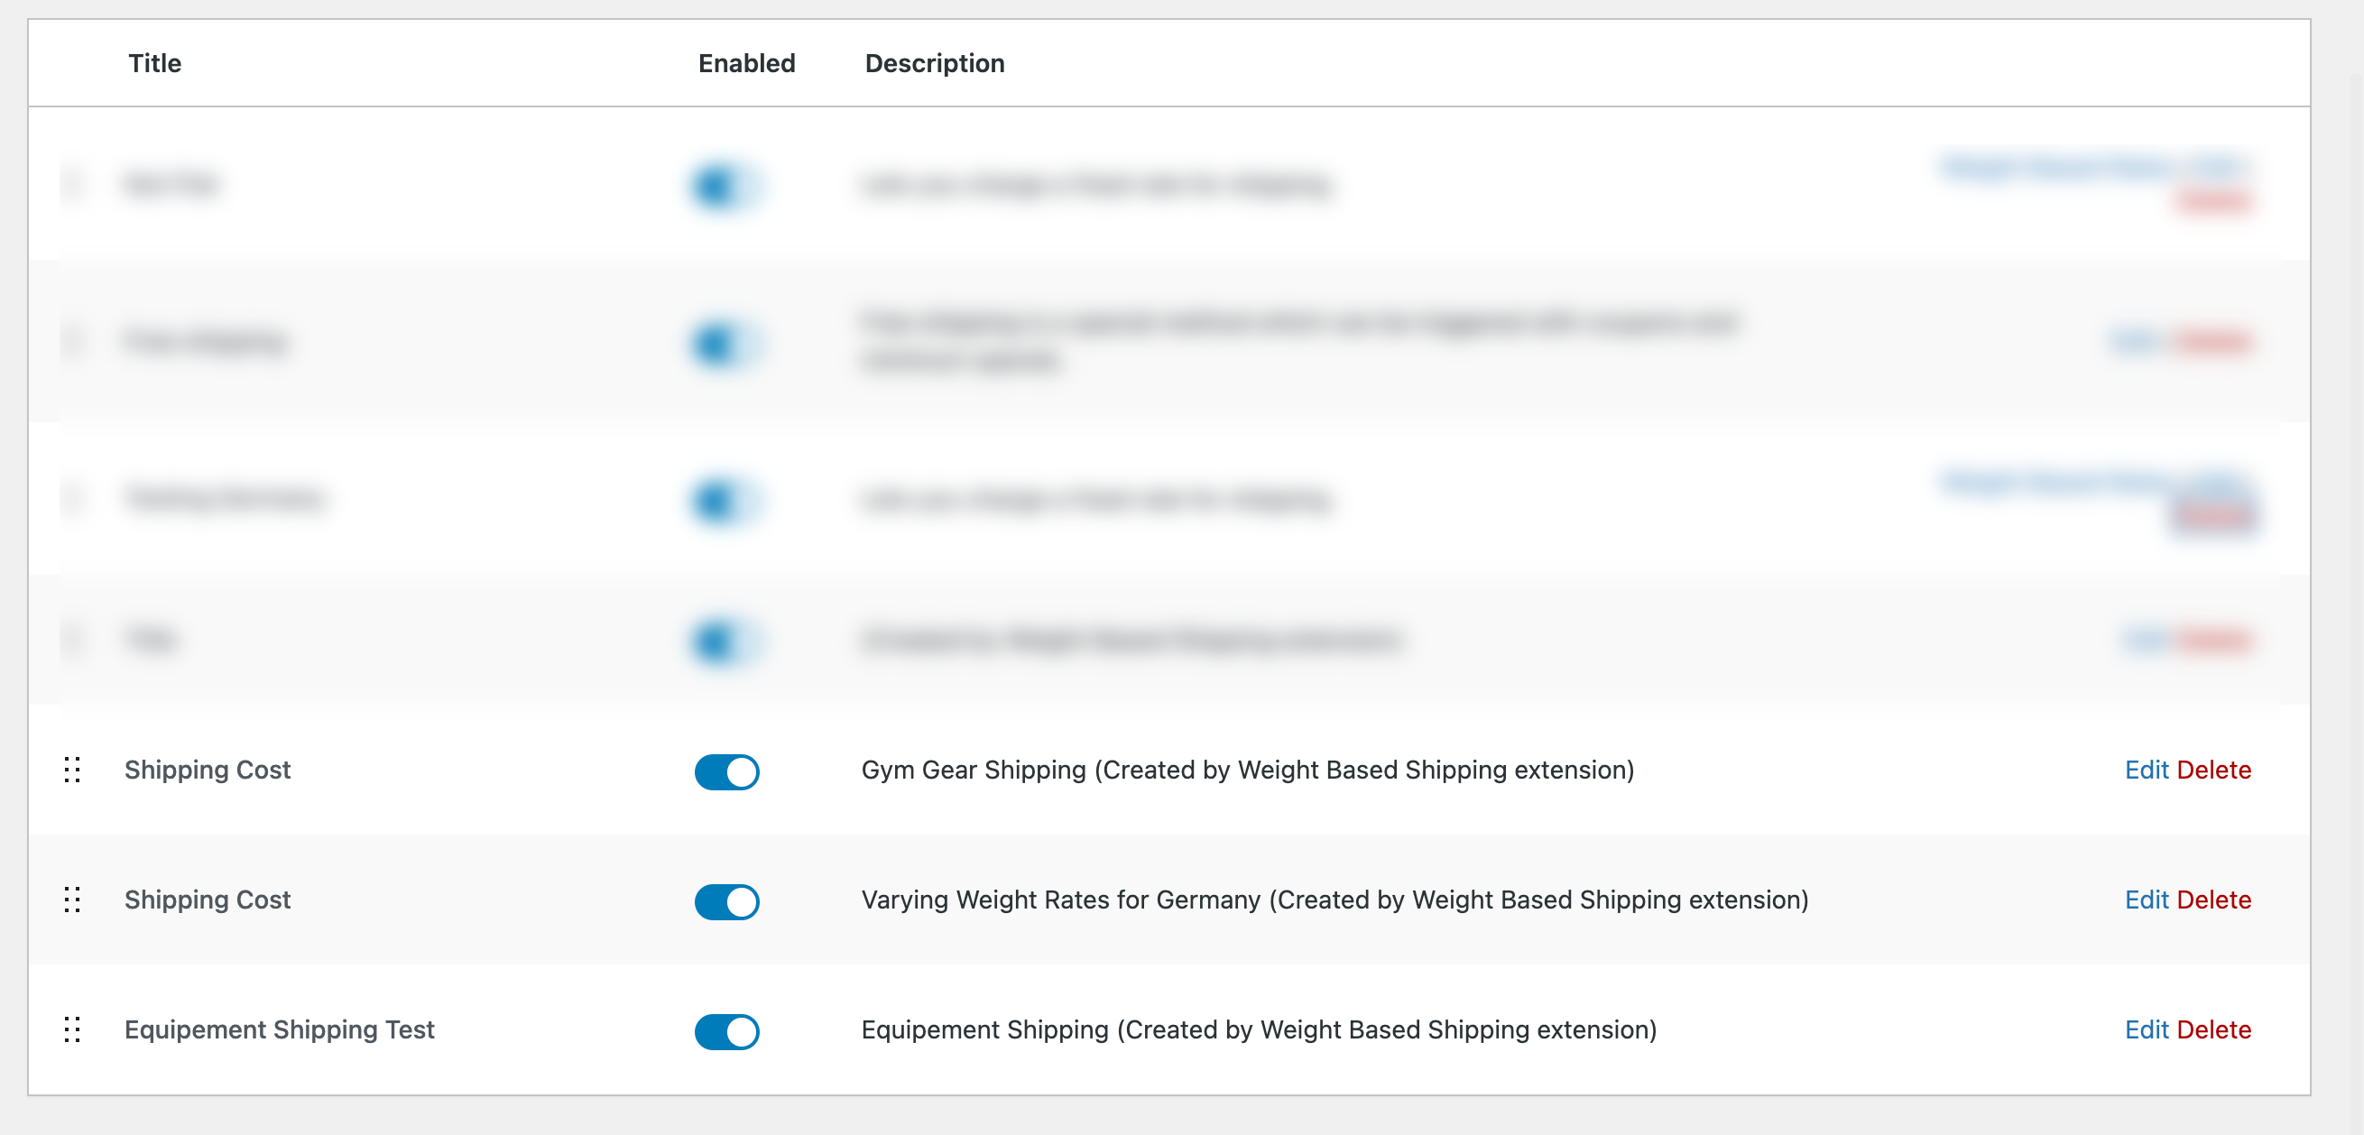Image resolution: width=2364 pixels, height=1135 pixels.
Task: Click the Equipement Shipping description text
Action: tap(1258, 1029)
